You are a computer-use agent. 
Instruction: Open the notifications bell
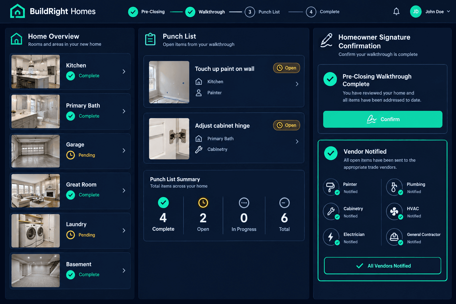tap(396, 12)
